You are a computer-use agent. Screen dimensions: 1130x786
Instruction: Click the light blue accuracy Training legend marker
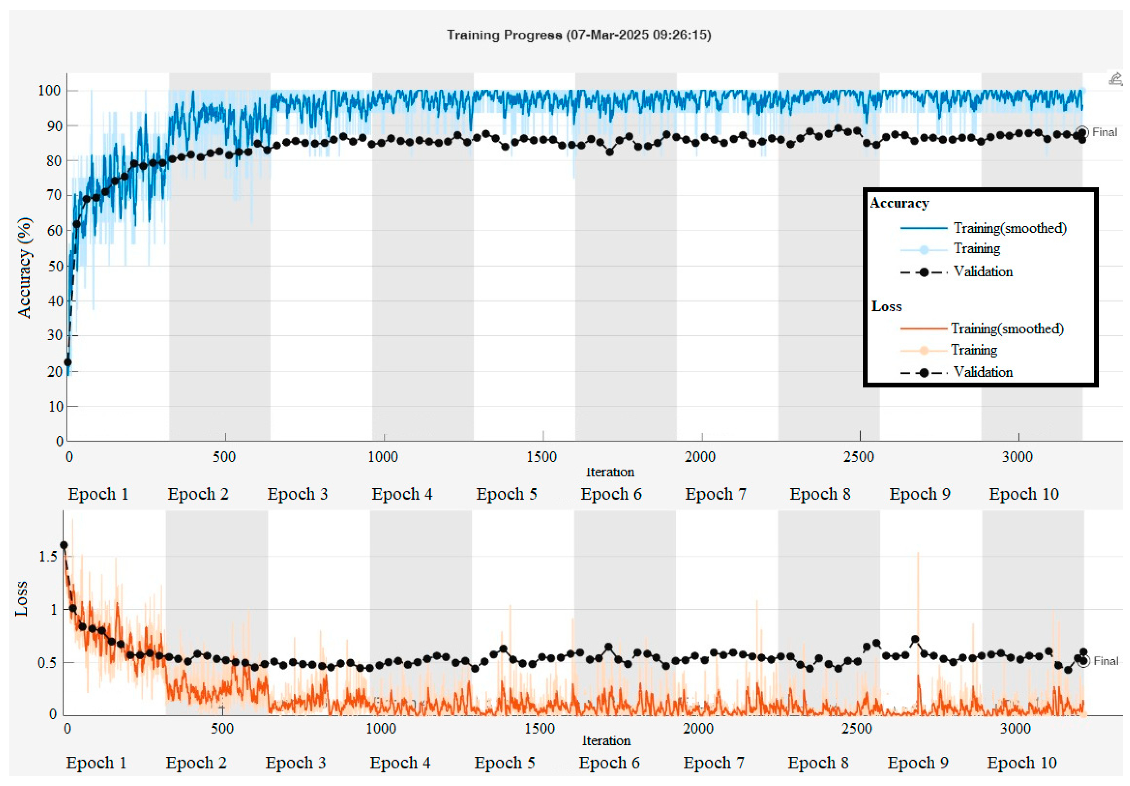[x=924, y=250]
